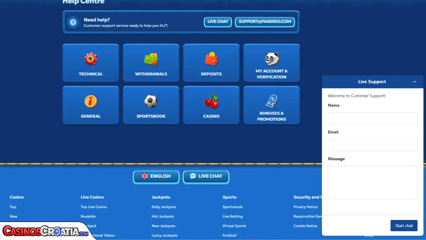Open the Virtual Sports footer link
The width and height of the screenshot is (426, 240).
pos(234,226)
